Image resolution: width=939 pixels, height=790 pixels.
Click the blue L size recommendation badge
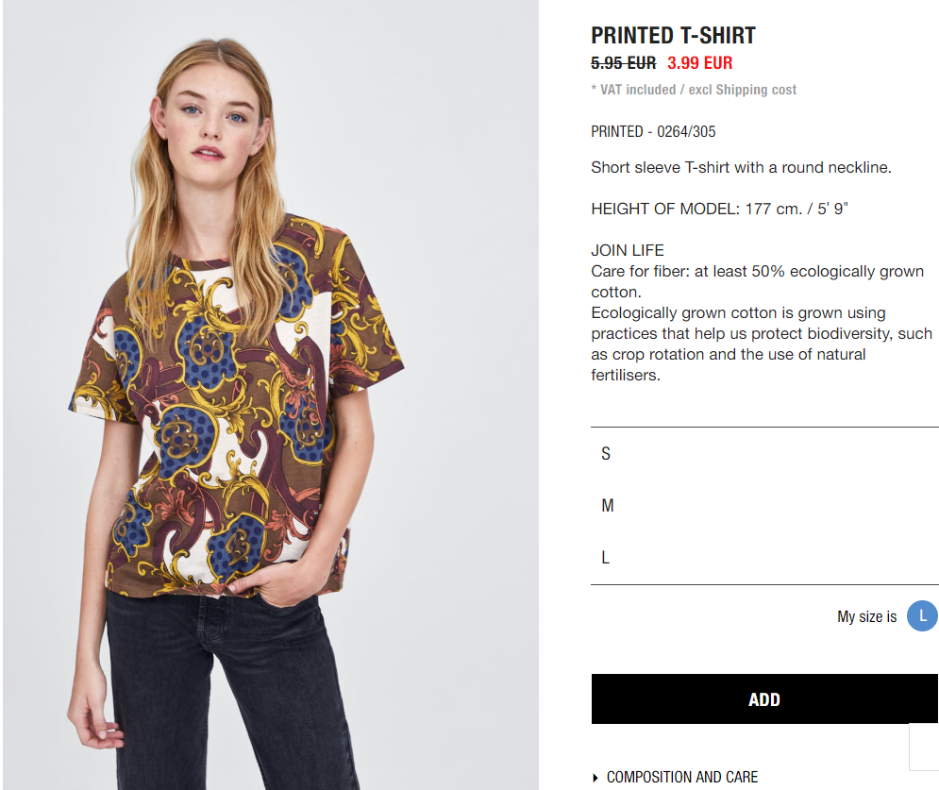point(922,615)
